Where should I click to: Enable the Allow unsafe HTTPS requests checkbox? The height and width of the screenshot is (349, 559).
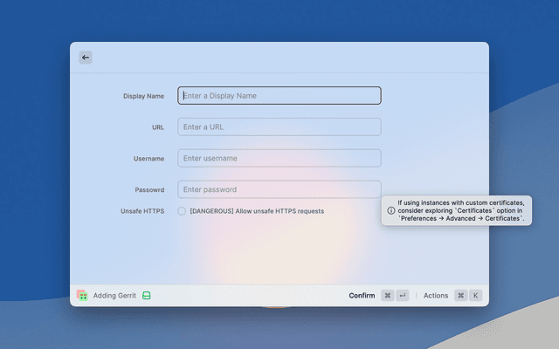click(182, 211)
